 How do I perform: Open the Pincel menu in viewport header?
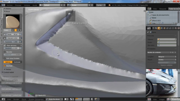tap(24, 99)
